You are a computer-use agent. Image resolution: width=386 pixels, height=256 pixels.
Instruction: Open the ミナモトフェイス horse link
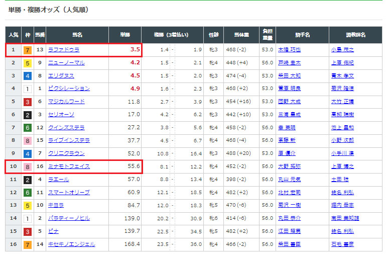click(x=68, y=166)
